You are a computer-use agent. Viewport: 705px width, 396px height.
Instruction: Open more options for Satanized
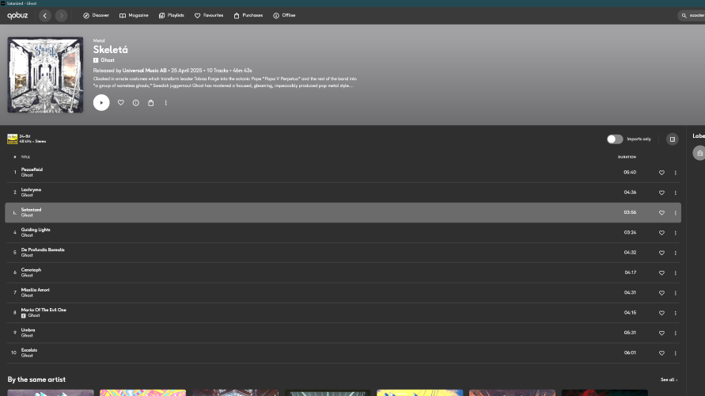pos(675,212)
